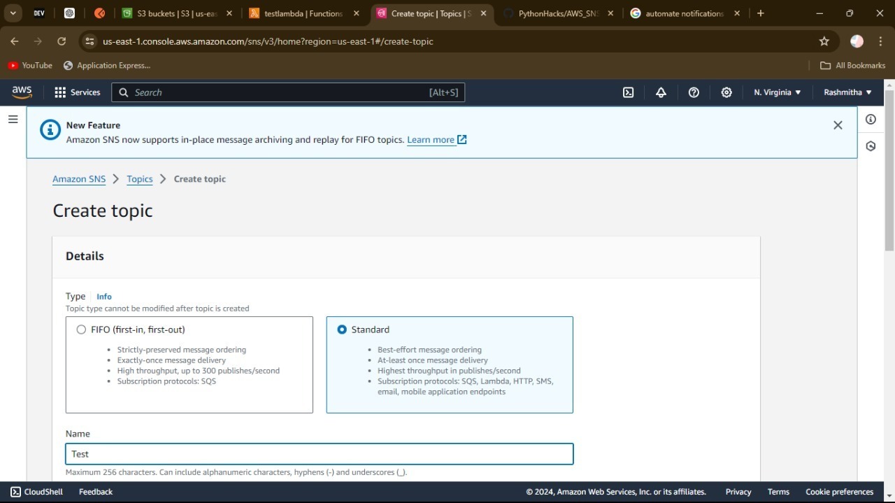Open the Privacy footer link

pyautogui.click(x=738, y=492)
